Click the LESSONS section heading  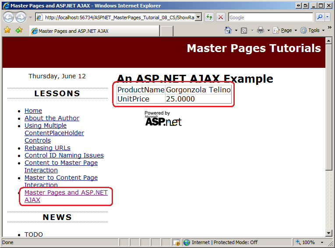(x=57, y=94)
